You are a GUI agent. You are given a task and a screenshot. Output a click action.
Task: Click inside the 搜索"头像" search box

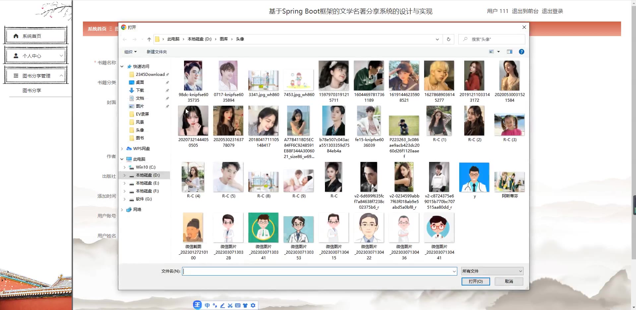coord(492,39)
